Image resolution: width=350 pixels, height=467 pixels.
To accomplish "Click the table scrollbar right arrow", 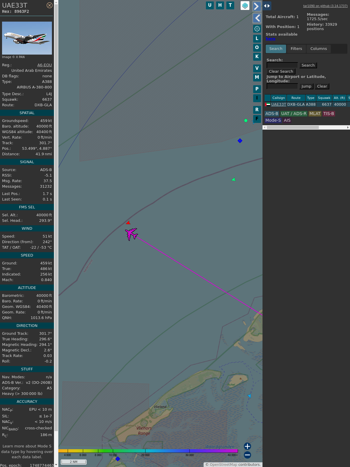I will click(348, 127).
